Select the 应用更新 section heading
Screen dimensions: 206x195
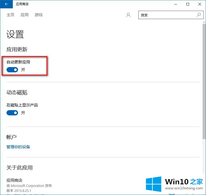pos(17,49)
